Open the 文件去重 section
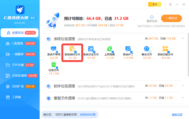189x119 pixels. (20, 65)
